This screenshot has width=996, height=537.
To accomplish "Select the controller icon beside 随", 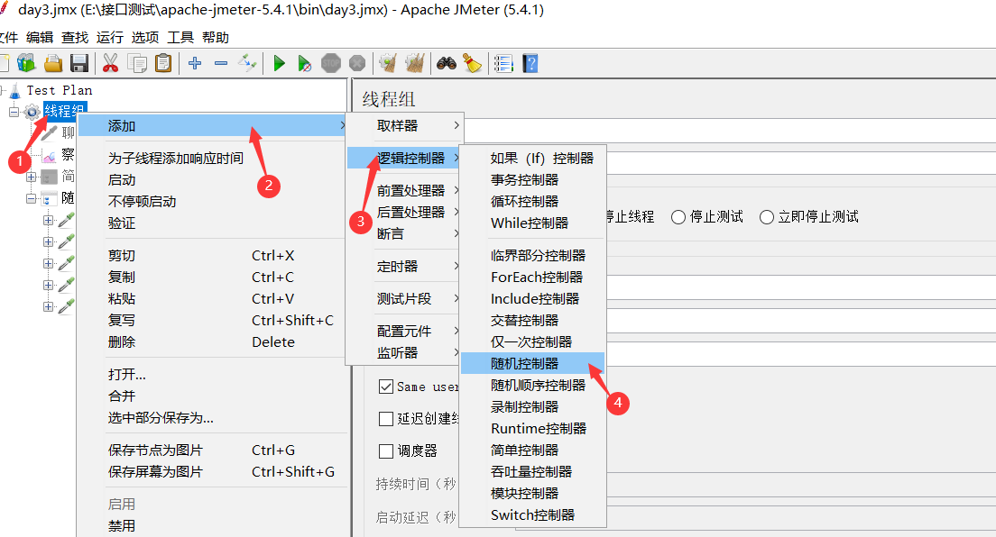I will pos(49,199).
